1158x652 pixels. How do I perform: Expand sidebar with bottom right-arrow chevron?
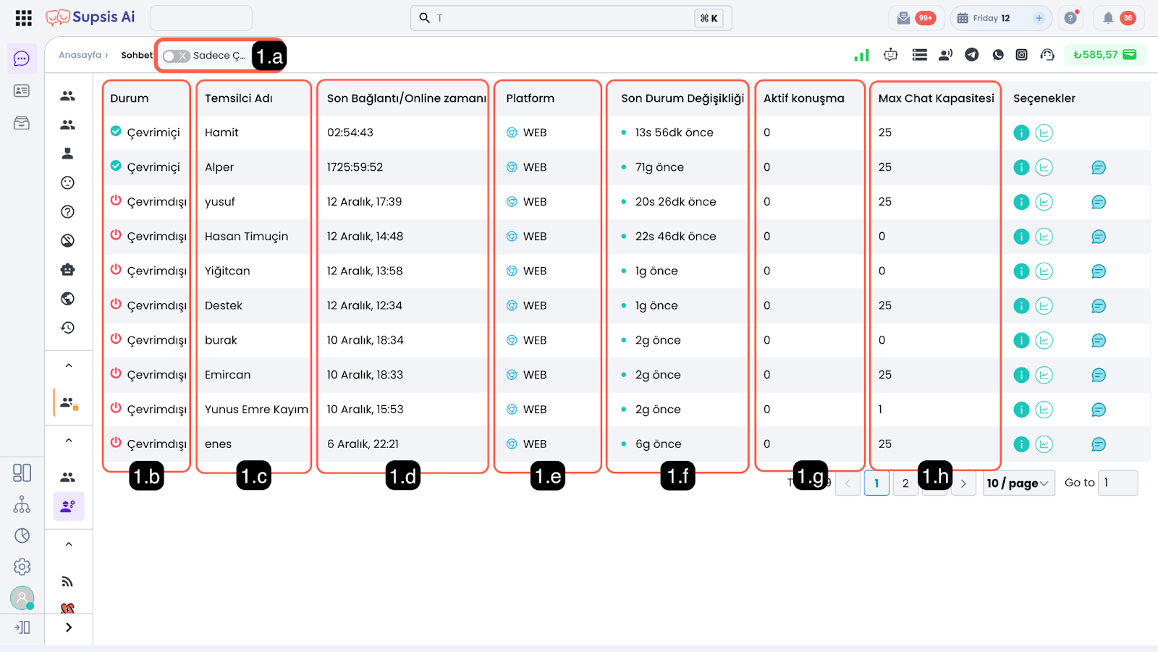click(x=69, y=627)
